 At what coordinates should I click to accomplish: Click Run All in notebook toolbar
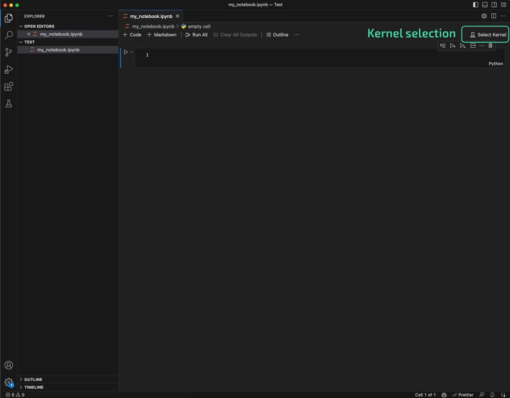(x=196, y=35)
